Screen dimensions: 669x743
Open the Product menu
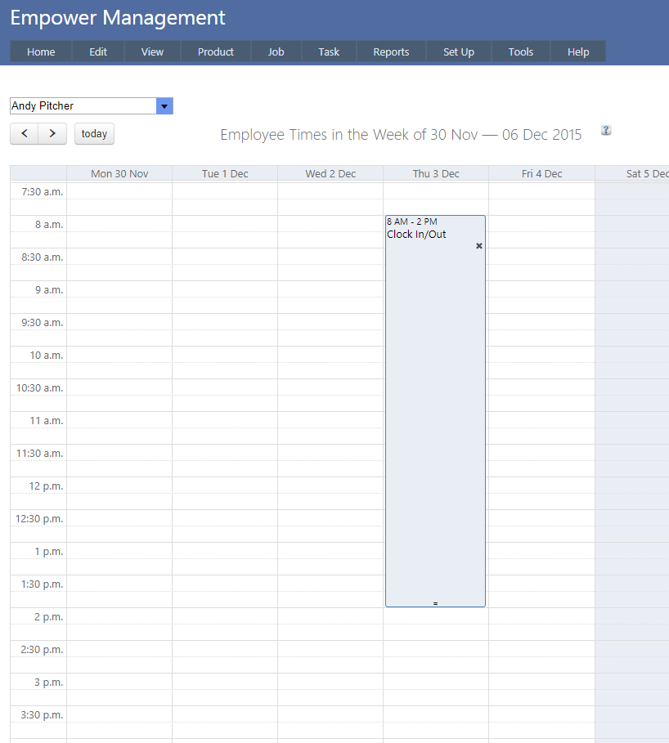click(216, 51)
